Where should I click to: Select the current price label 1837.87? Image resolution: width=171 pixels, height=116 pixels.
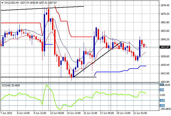pos(165,47)
